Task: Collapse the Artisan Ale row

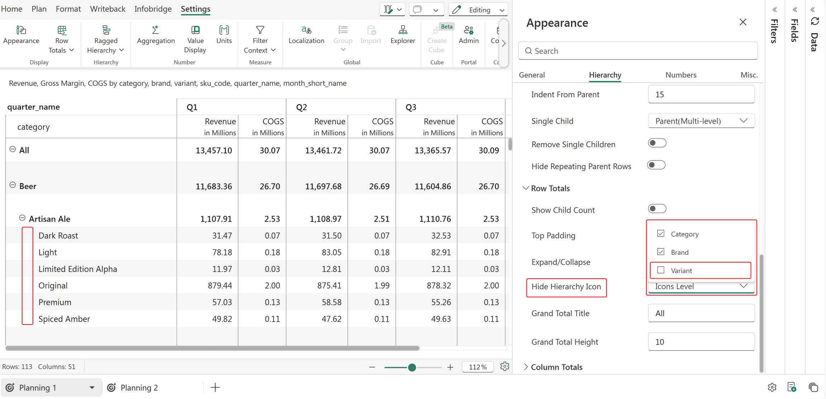Action: click(x=22, y=218)
